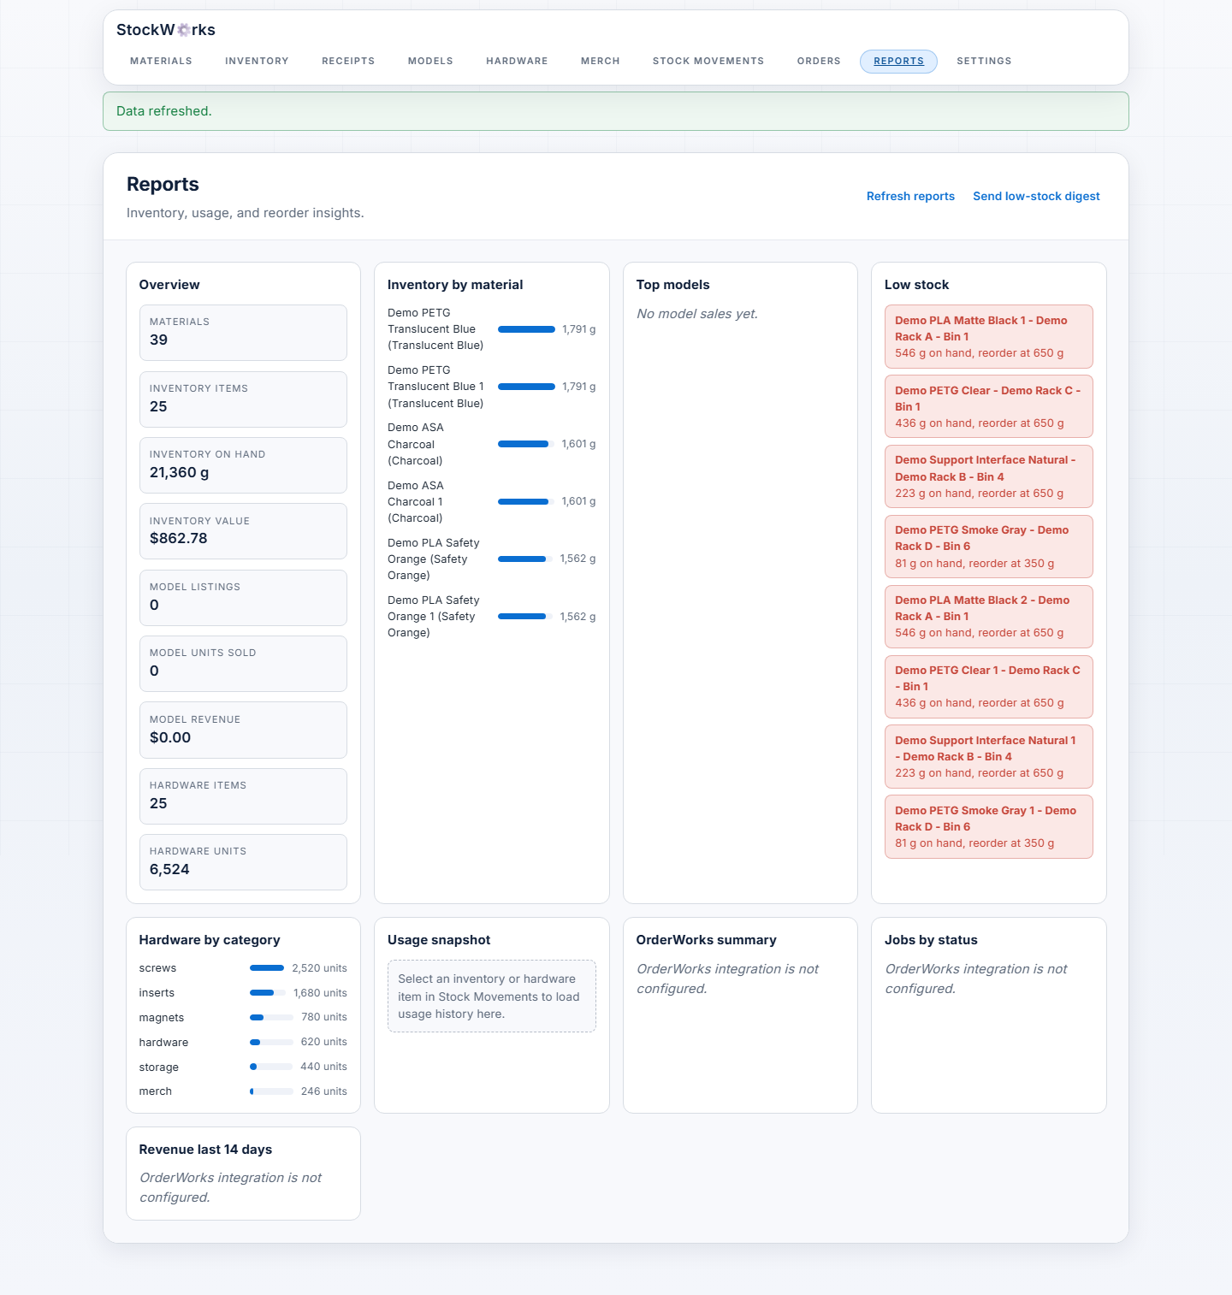Click the '246 units' merch value
Screen dimensions: 1232x1295
pos(324,1091)
